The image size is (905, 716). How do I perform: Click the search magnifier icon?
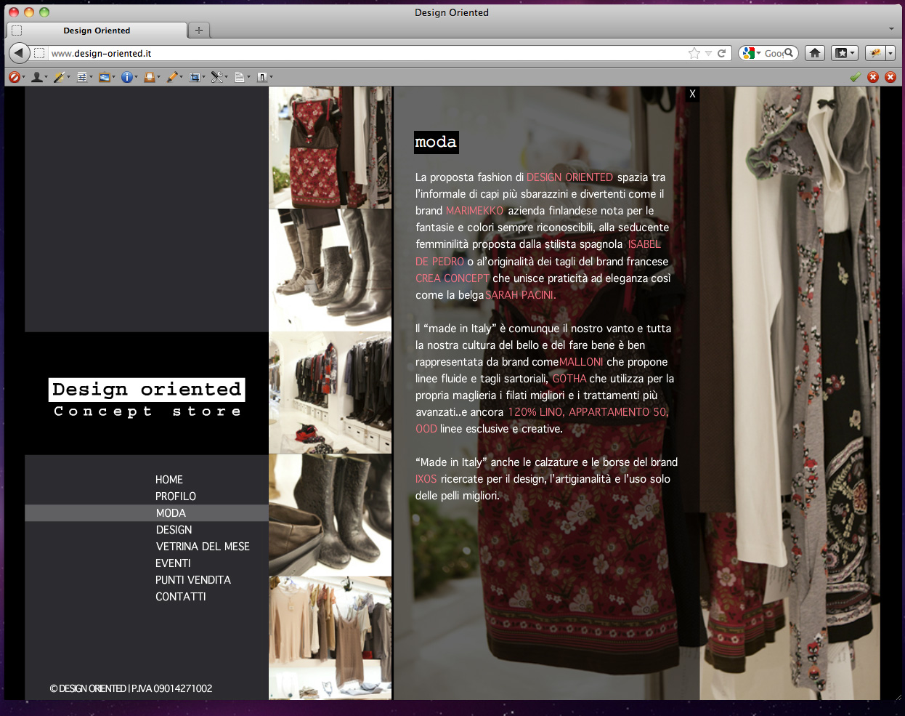(789, 53)
